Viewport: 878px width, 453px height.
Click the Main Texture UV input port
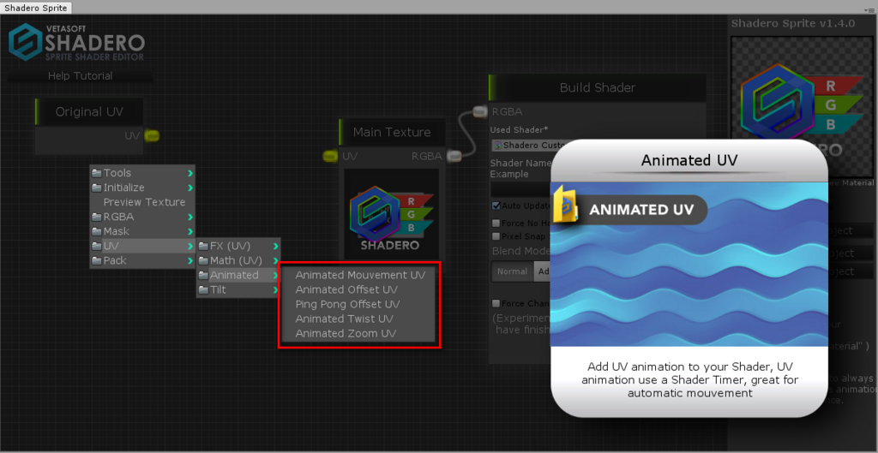[330, 156]
